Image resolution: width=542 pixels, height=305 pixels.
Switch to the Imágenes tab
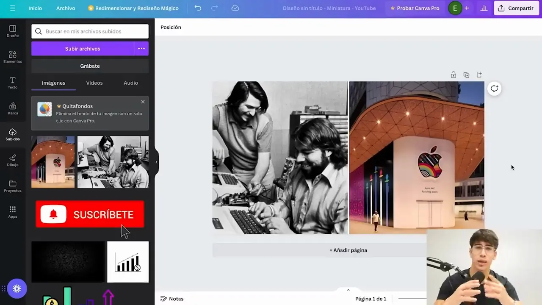tap(53, 83)
